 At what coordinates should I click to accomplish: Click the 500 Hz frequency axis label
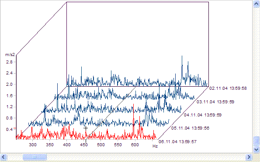101,145
